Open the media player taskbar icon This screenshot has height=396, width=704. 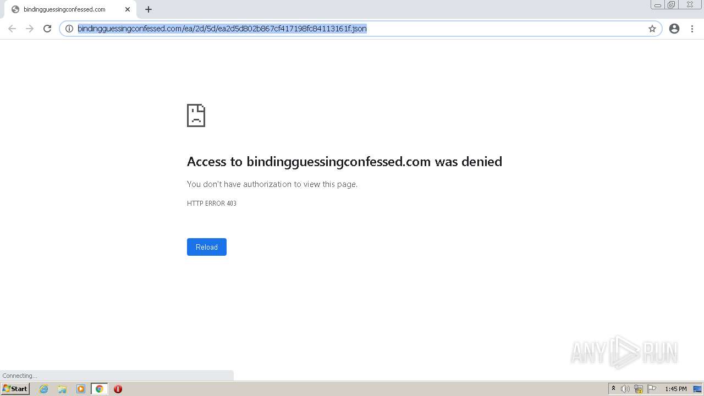pyautogui.click(x=81, y=389)
